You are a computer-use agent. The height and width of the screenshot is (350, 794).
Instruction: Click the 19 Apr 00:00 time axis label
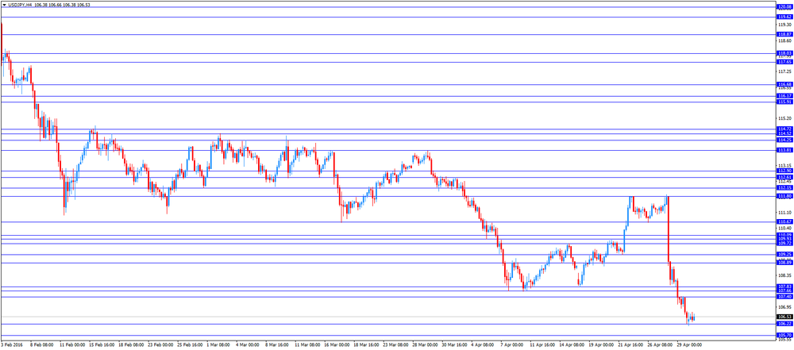point(602,345)
